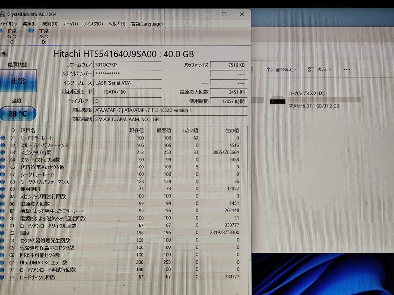394x295 pixels.
Task: Open the 並べ替え sort dropdown in Explorer
Action: (281, 69)
